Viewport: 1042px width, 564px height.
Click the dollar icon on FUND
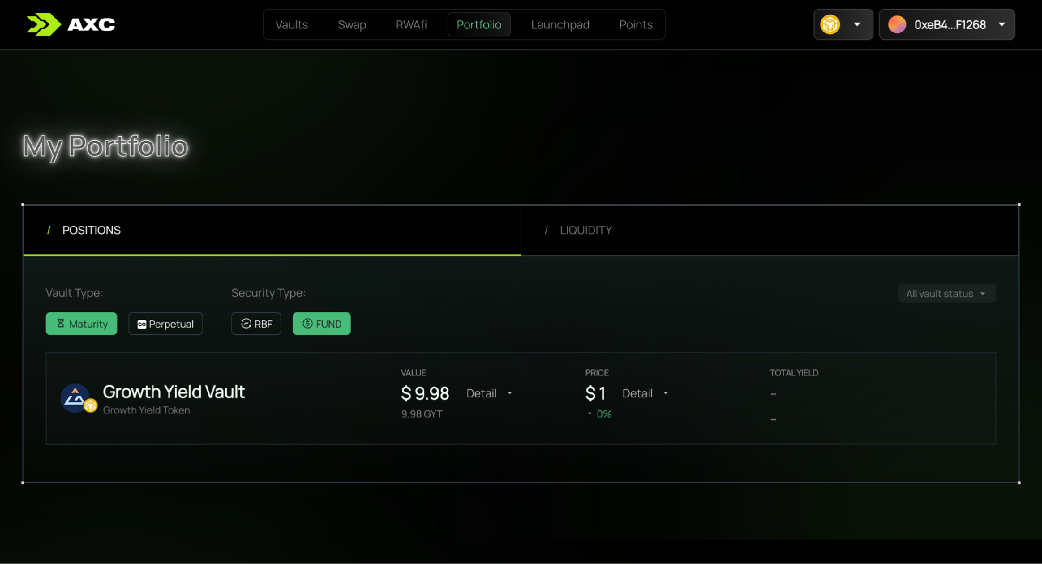point(308,324)
